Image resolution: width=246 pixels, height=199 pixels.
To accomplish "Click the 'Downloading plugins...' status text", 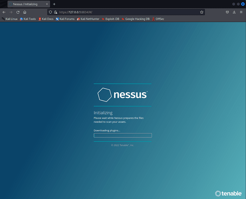I will 107,130.
